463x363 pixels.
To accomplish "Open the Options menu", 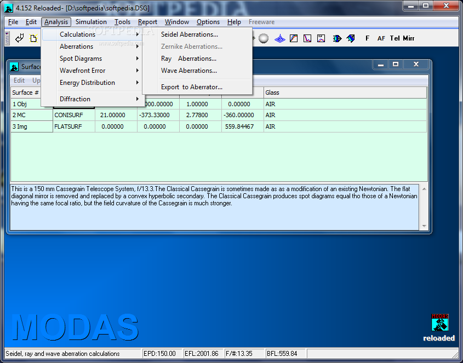I will coord(208,22).
